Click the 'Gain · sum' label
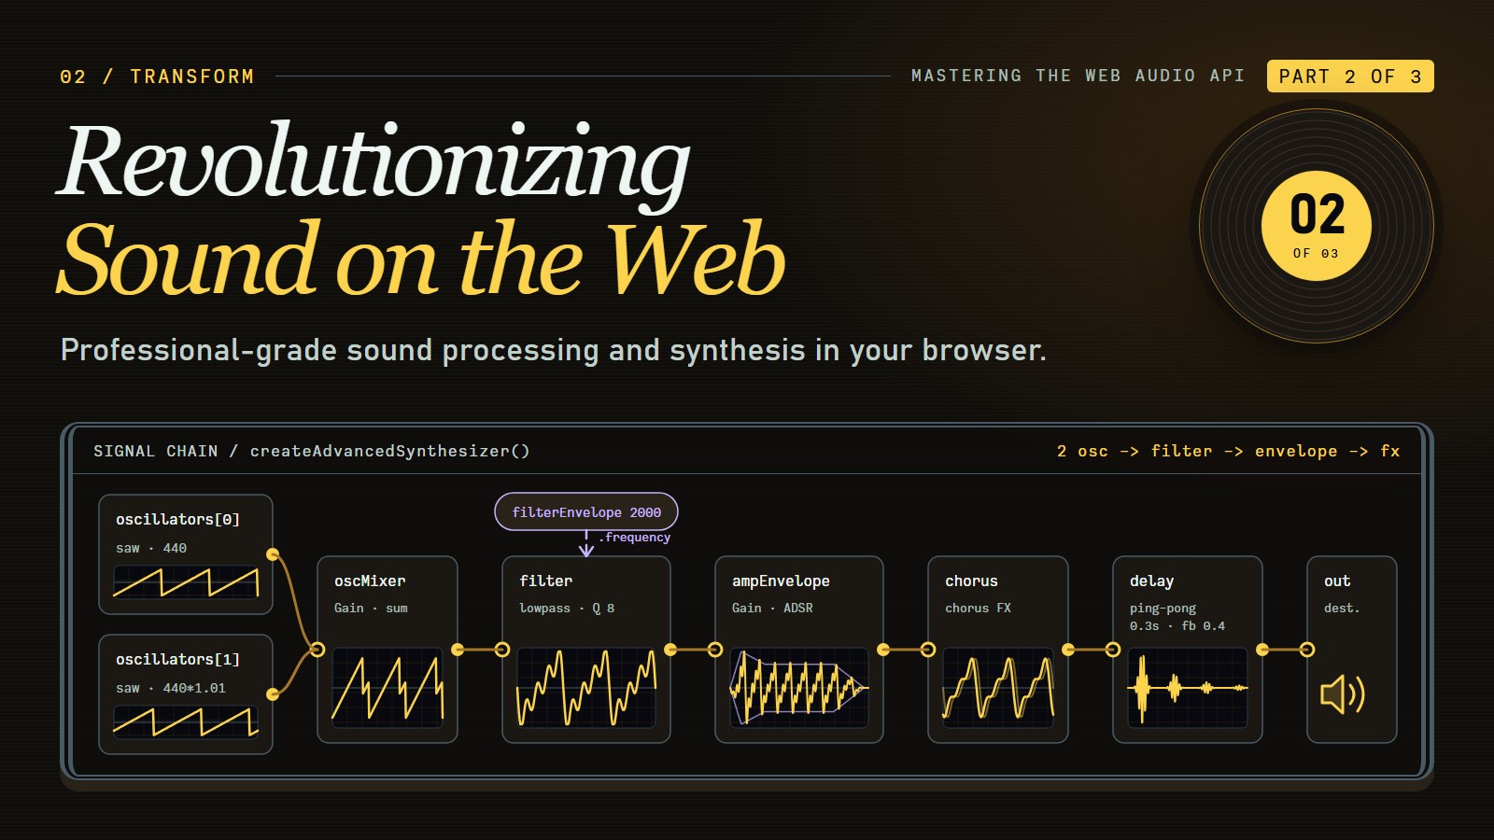 (371, 608)
